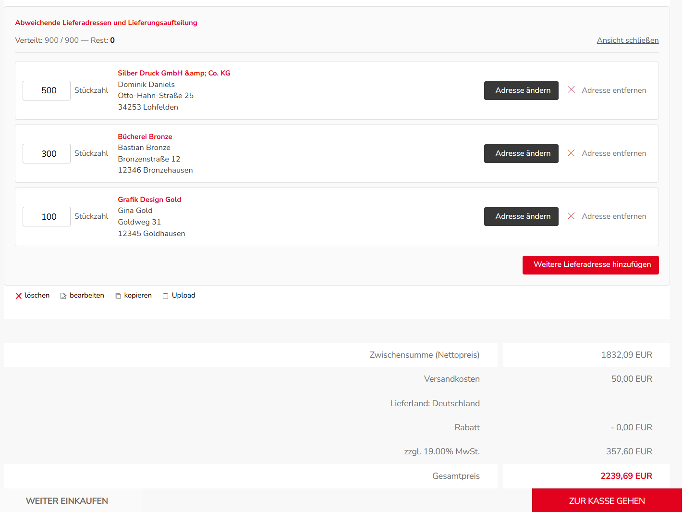Click the contact name Gina Gold

tap(135, 211)
